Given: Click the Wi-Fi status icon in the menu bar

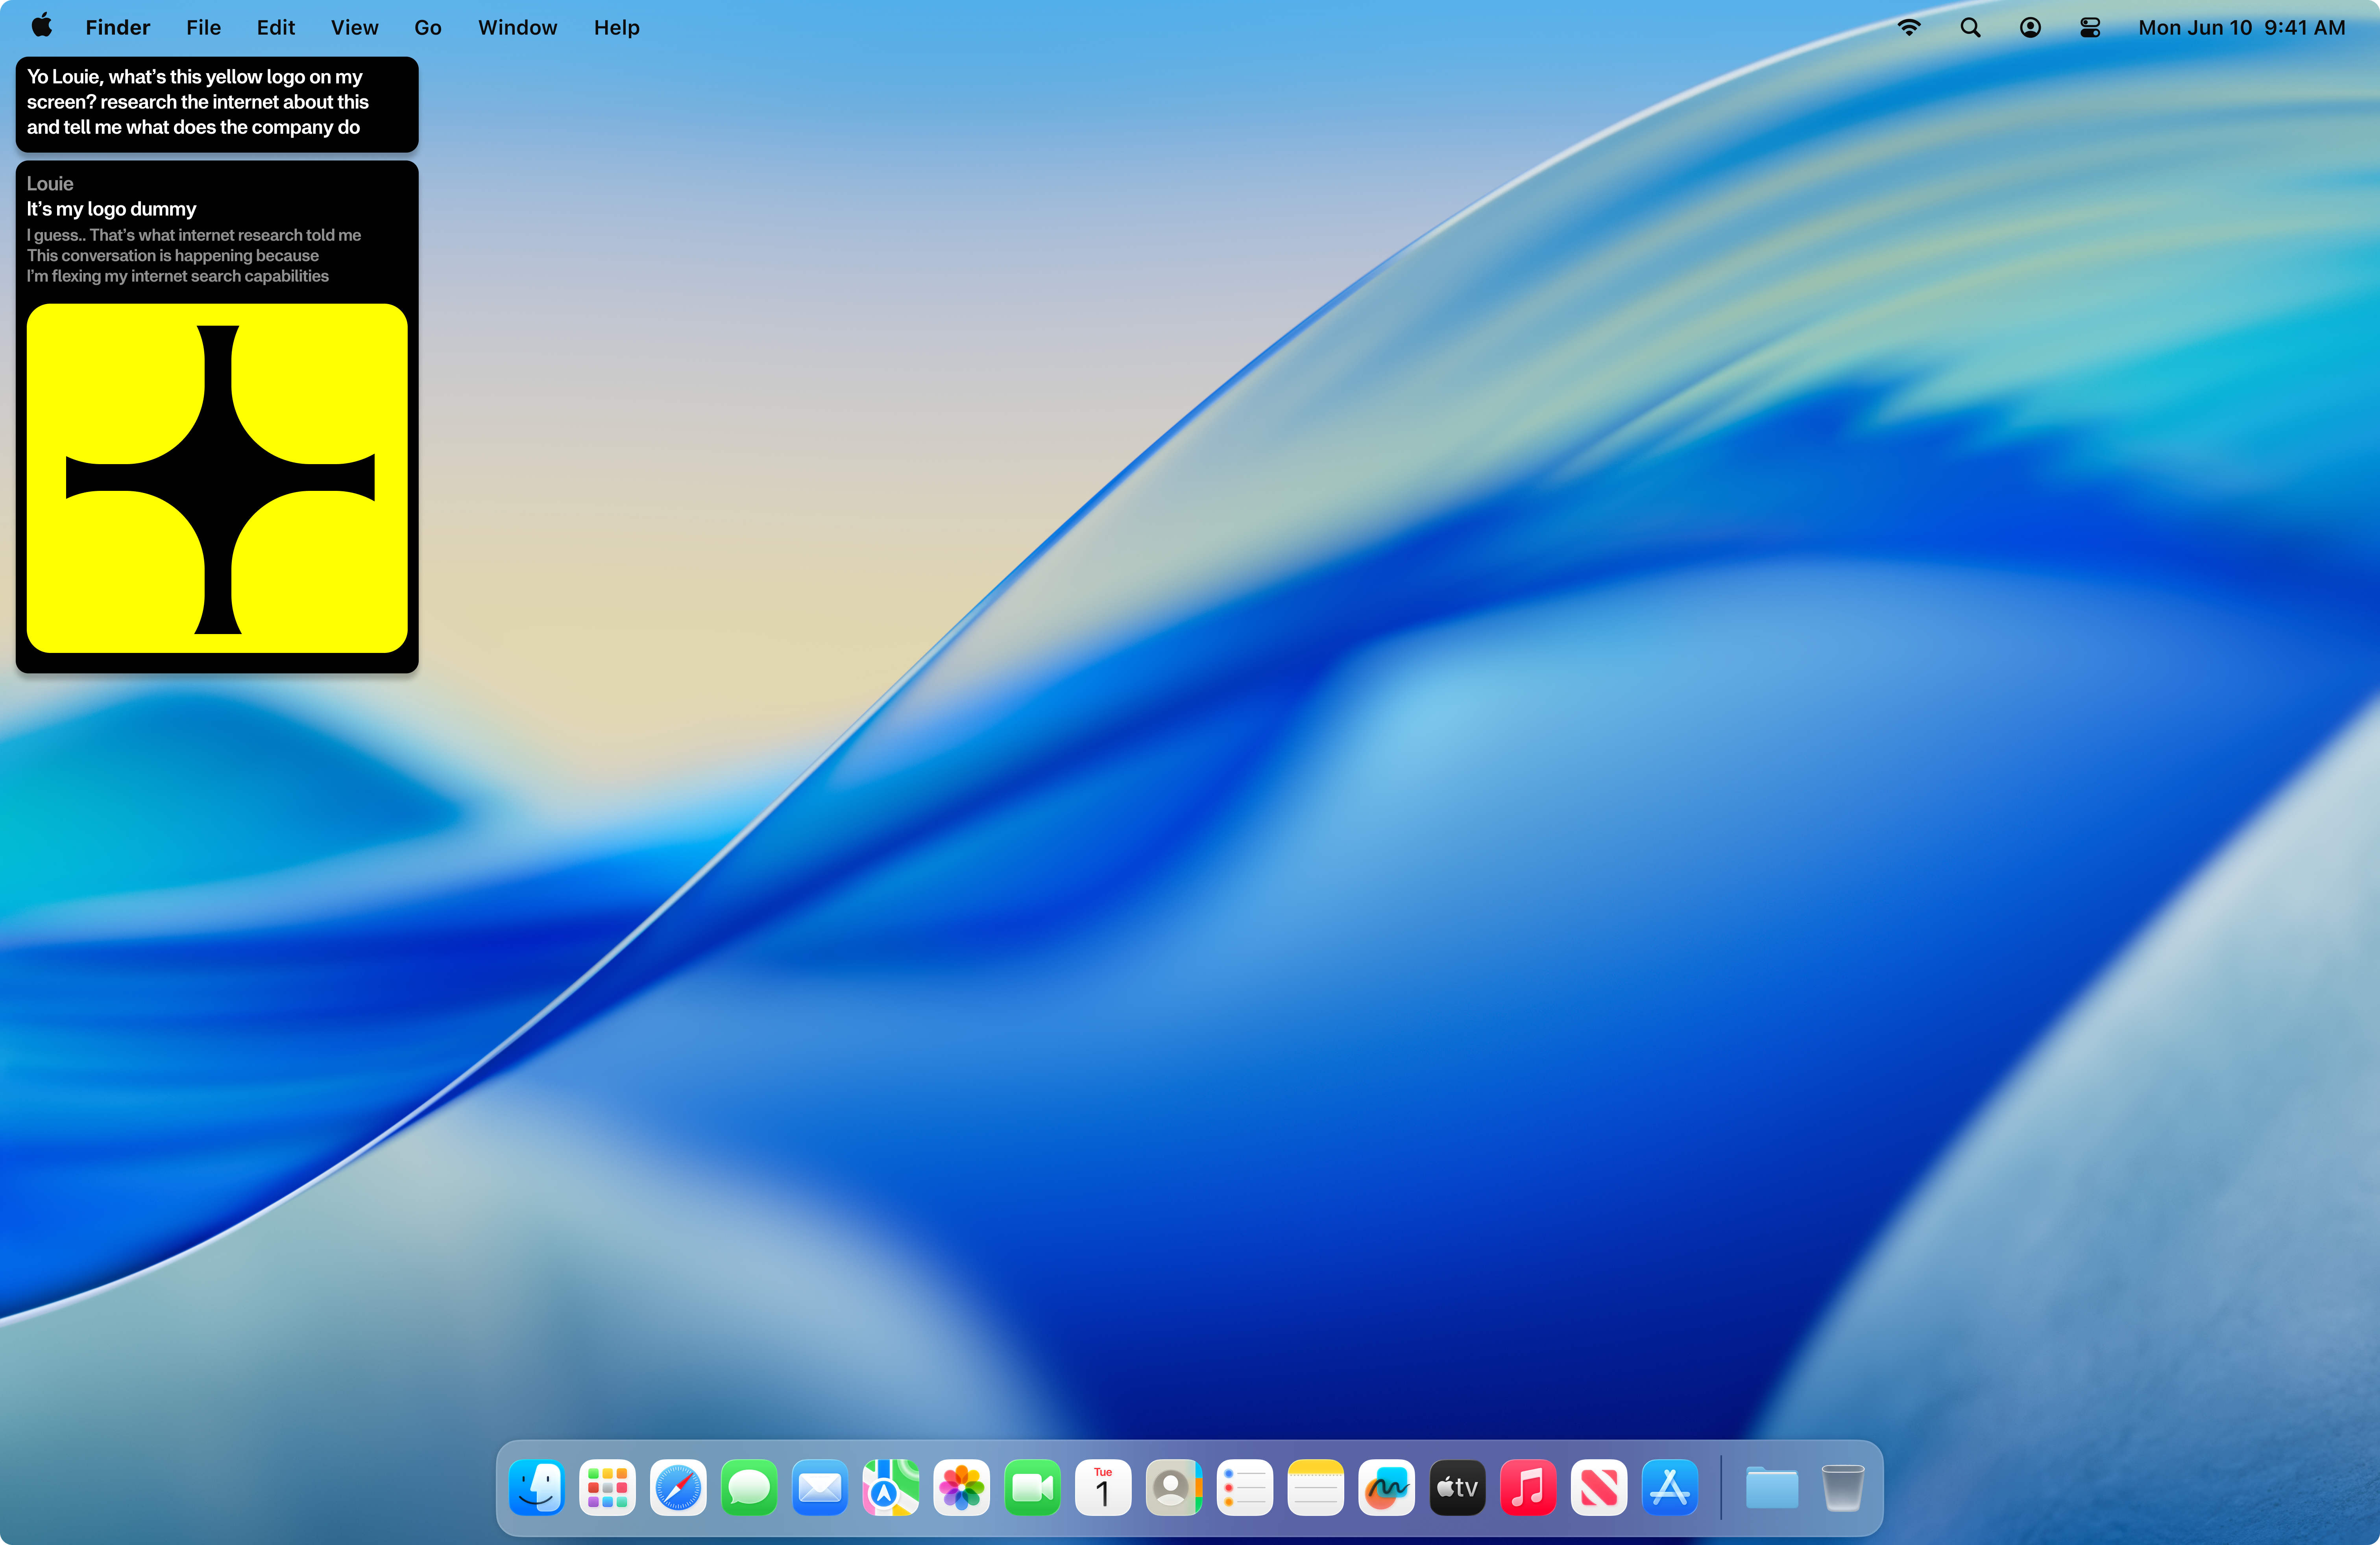Looking at the screenshot, I should tap(1909, 28).
